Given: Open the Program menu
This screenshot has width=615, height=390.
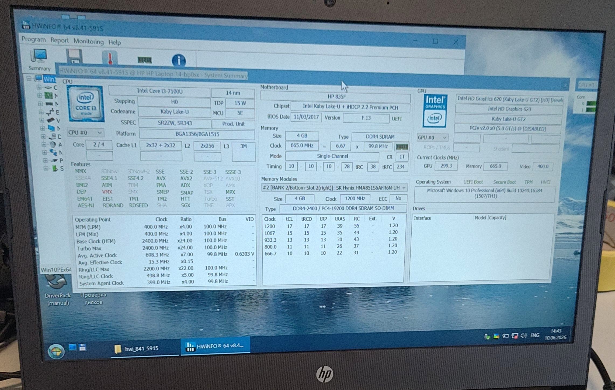Looking at the screenshot, I should pyautogui.click(x=34, y=39).
